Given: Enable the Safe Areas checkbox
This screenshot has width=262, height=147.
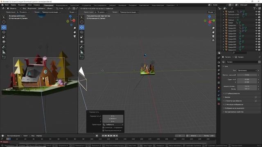Looking at the screenshot, I should point(225,101).
